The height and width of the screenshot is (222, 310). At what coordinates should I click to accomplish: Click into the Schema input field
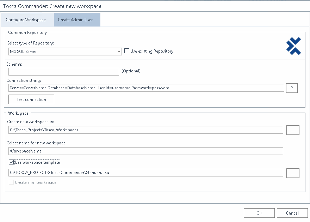[64, 72]
